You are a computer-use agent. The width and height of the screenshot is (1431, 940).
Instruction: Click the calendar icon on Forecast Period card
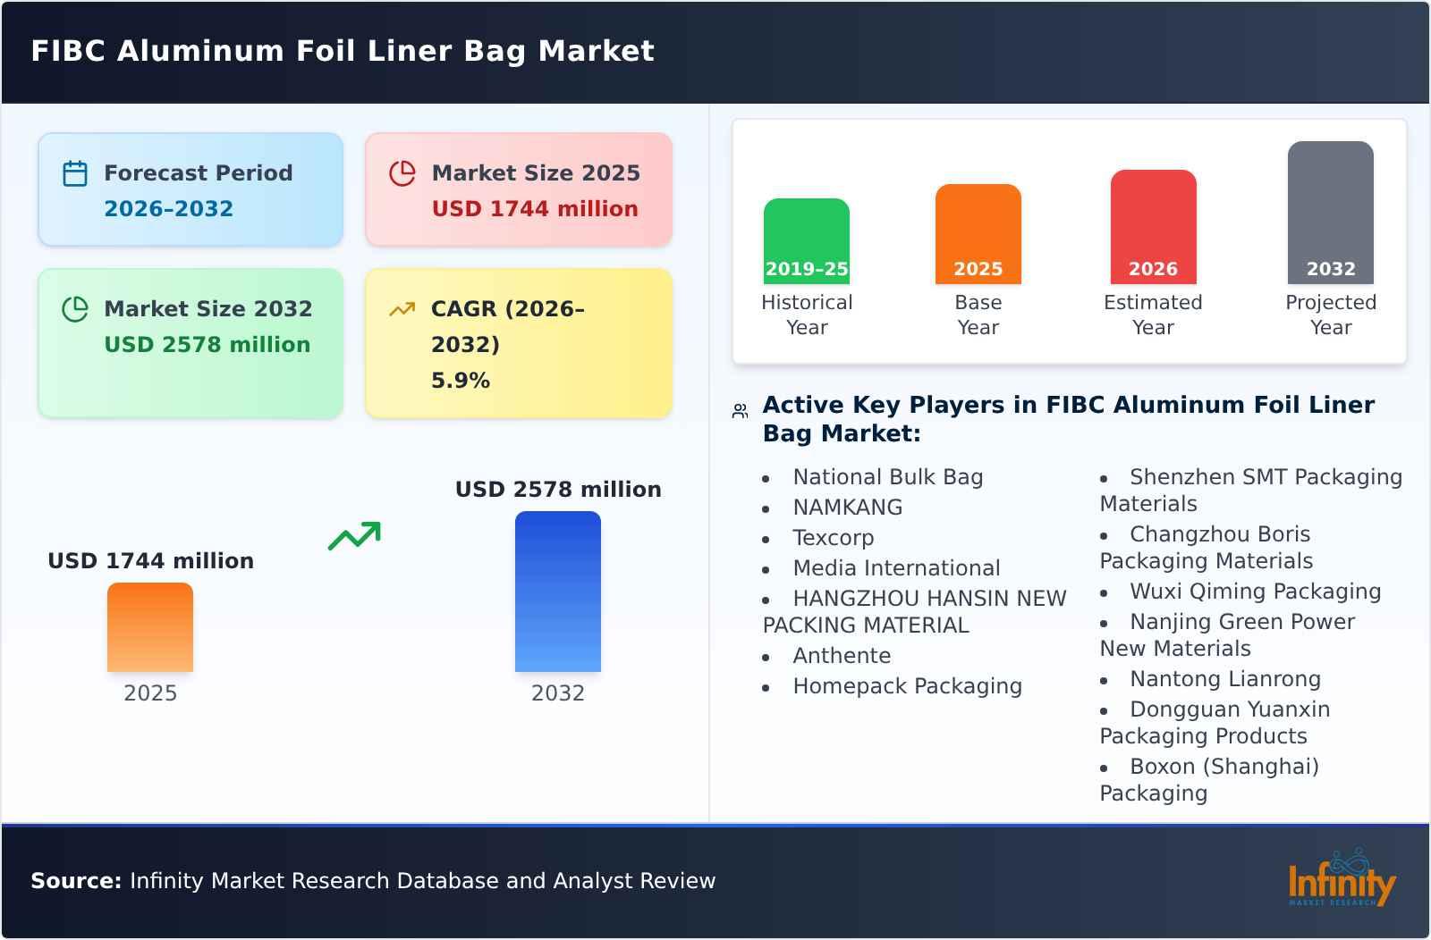pyautogui.click(x=75, y=172)
